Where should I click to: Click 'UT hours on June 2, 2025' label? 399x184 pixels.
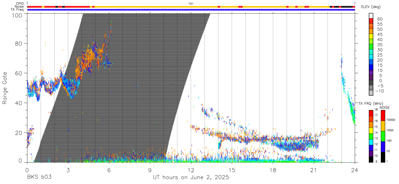pyautogui.click(x=191, y=178)
